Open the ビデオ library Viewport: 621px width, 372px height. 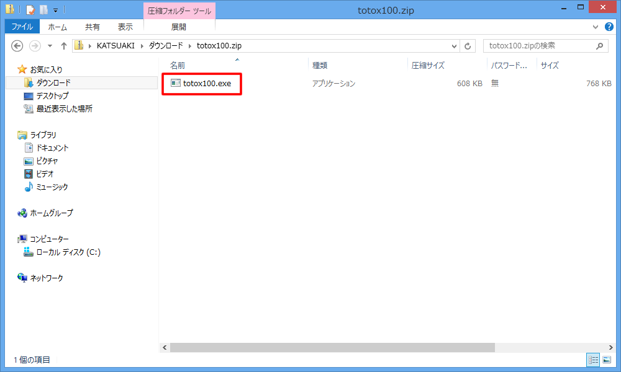45,174
